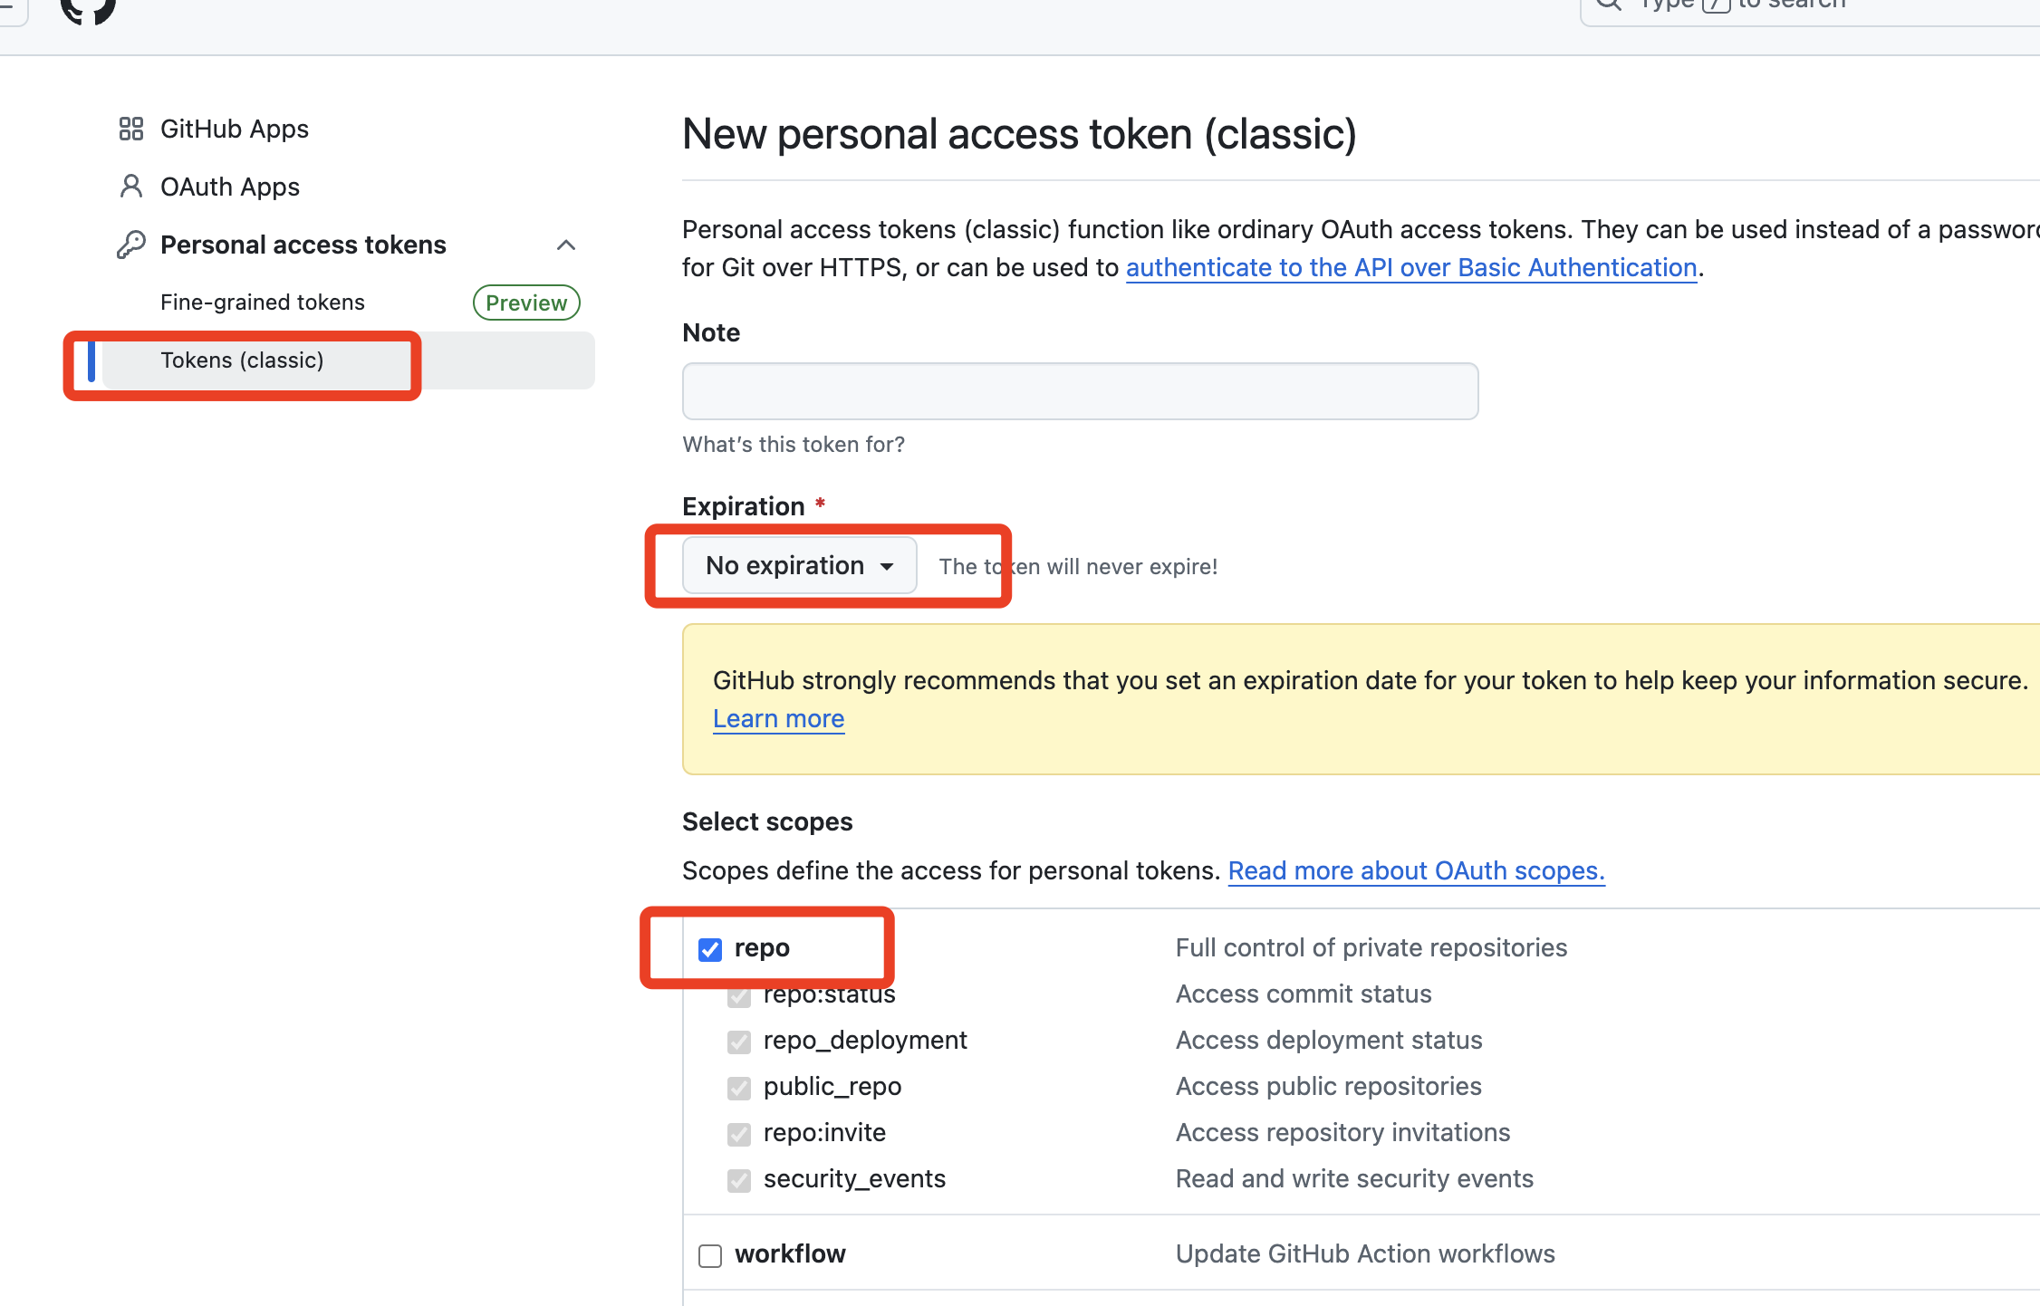Viewport: 2040px width, 1306px height.
Task: Collapse the Personal access tokens section
Action: (x=566, y=245)
